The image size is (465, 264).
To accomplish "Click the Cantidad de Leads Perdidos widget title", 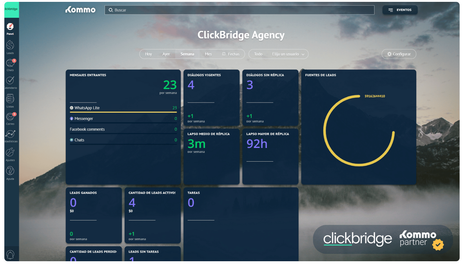I will click(93, 252).
